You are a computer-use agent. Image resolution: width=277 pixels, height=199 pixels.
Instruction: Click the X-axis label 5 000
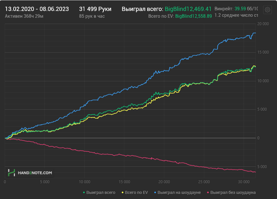[45, 182]
